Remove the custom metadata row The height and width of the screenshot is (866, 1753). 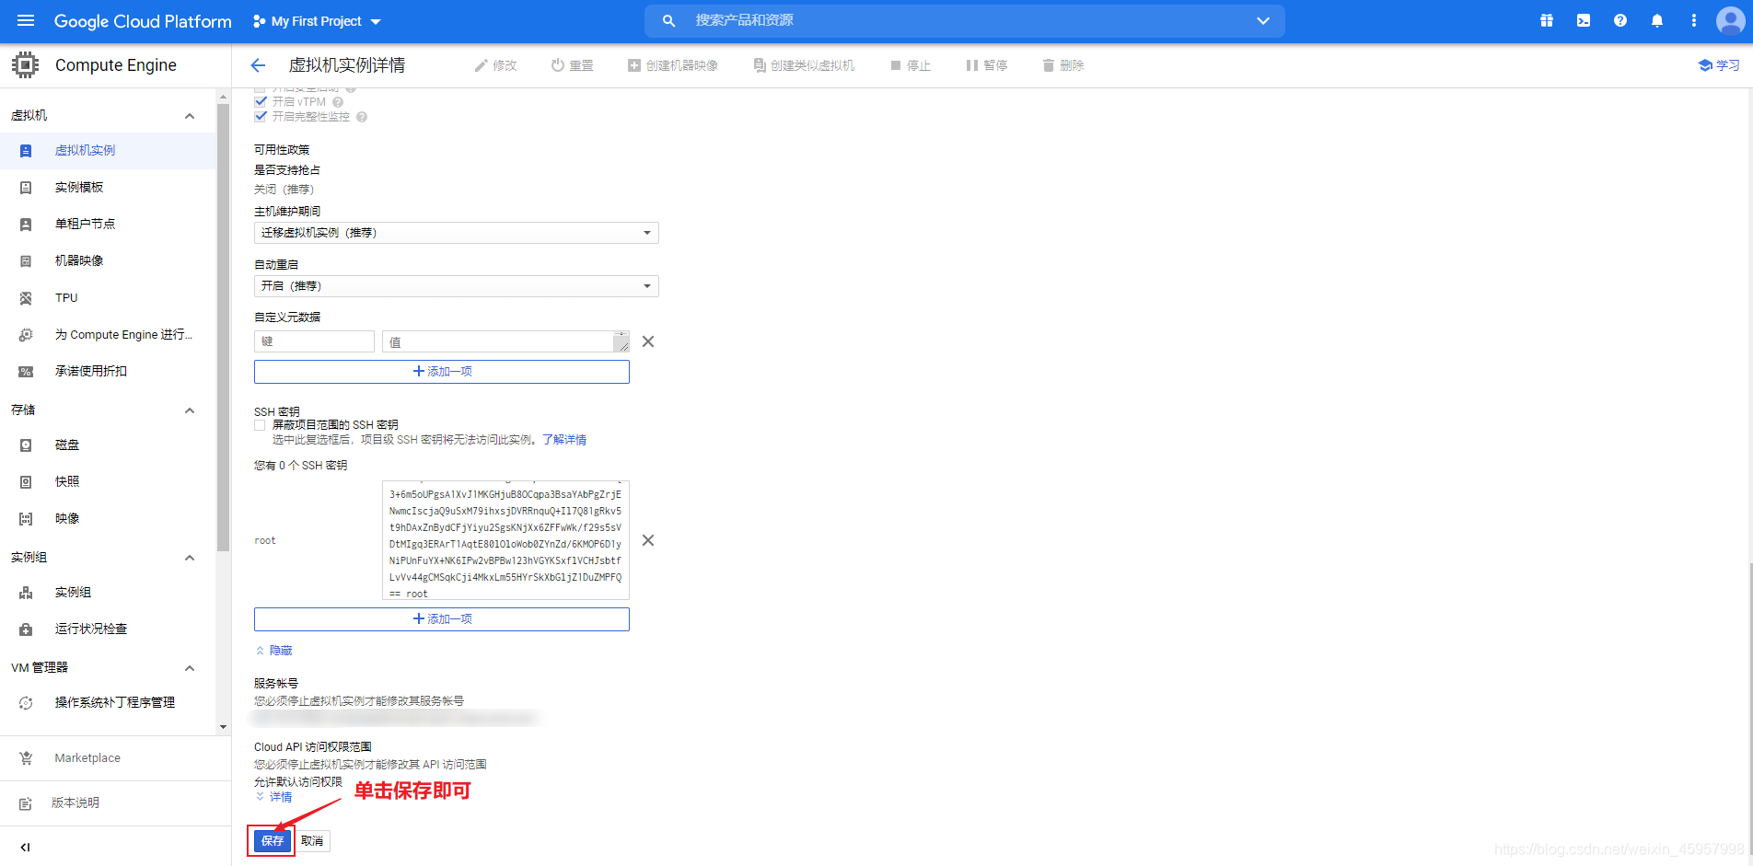pos(648,341)
